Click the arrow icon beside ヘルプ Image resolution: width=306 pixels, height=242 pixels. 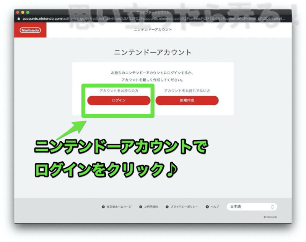point(207,207)
